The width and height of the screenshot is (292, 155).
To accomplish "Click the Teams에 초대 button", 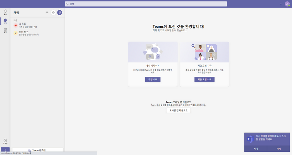I will pyautogui.click(x=38, y=150).
